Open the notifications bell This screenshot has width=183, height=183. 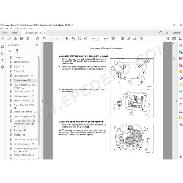pyautogui.click(x=167, y=33)
